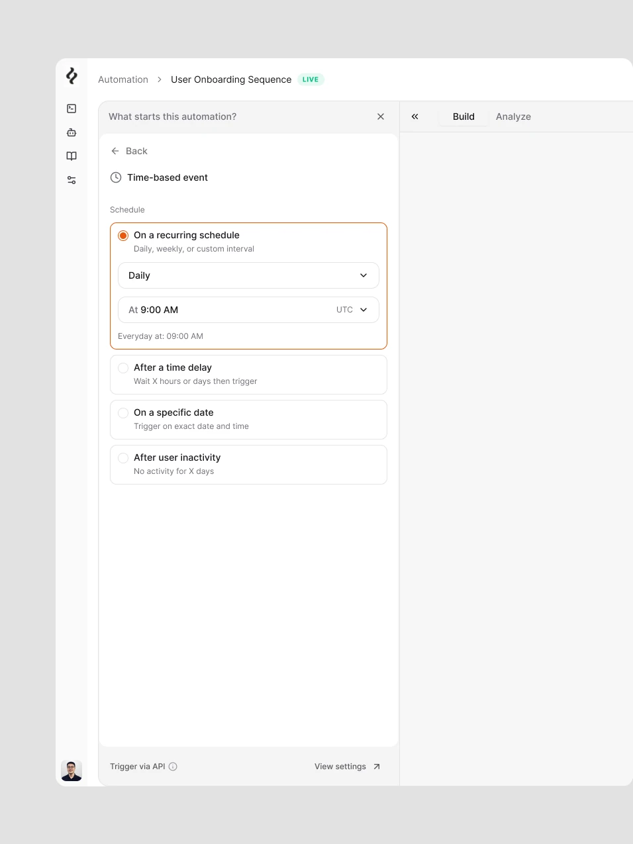
Task: Select 'On a specific date' radio button
Action: pos(123,413)
